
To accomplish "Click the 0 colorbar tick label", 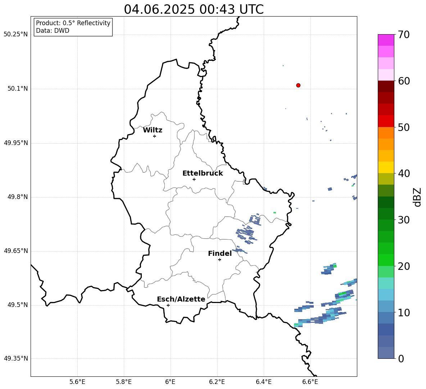I will tap(401, 359).
